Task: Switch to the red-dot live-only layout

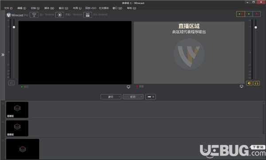Action: coord(257,14)
